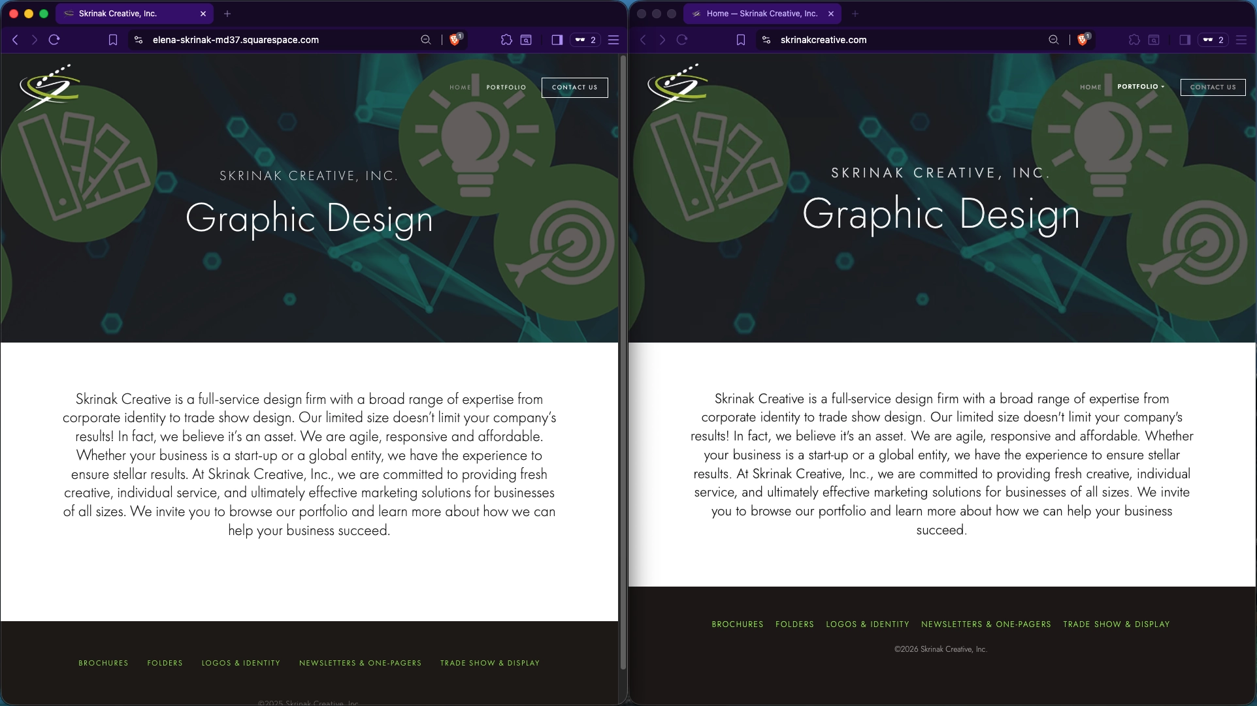Click the CONTACT US button
The image size is (1257, 706).
coord(1213,87)
